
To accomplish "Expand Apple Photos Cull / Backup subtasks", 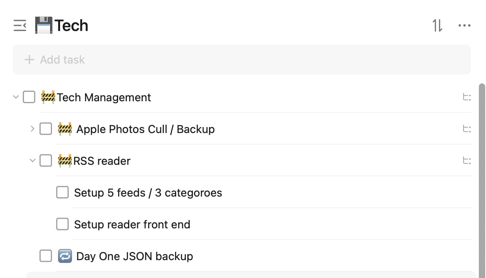I will pyautogui.click(x=33, y=129).
